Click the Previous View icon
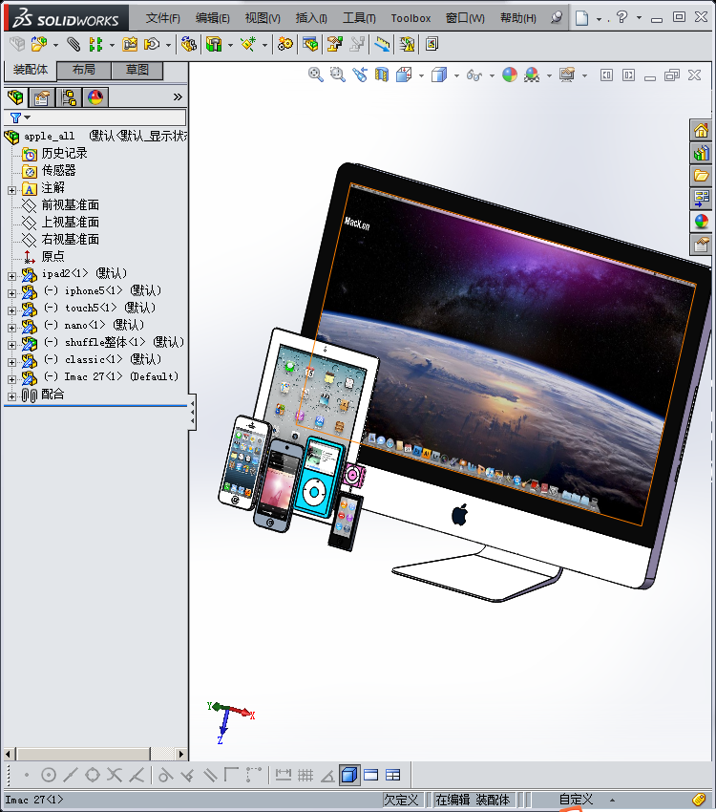The width and height of the screenshot is (716, 812). click(360, 75)
